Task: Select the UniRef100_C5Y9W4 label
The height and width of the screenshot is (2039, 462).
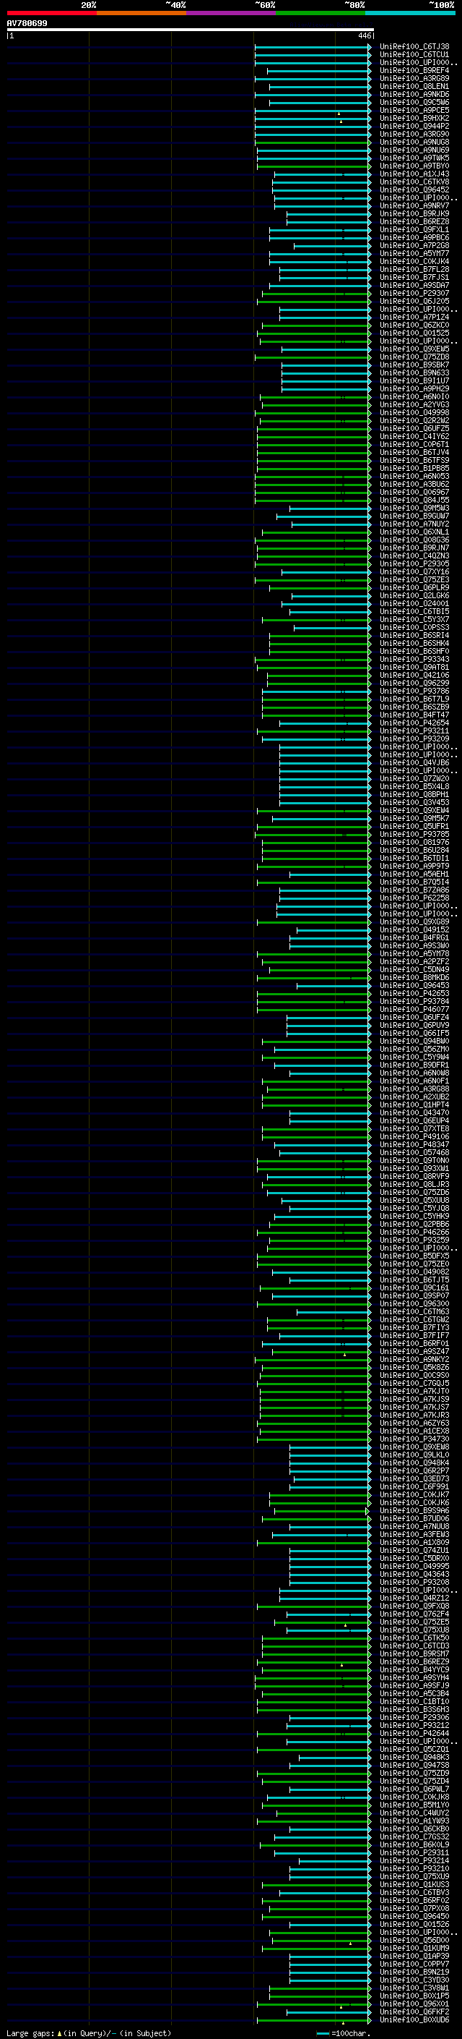Action: click(414, 1057)
